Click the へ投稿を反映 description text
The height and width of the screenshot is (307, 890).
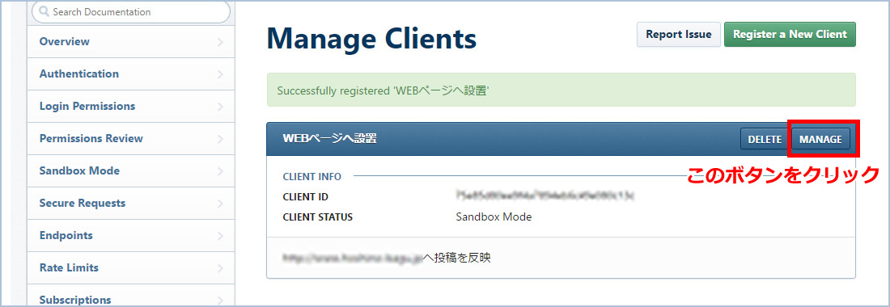(457, 258)
